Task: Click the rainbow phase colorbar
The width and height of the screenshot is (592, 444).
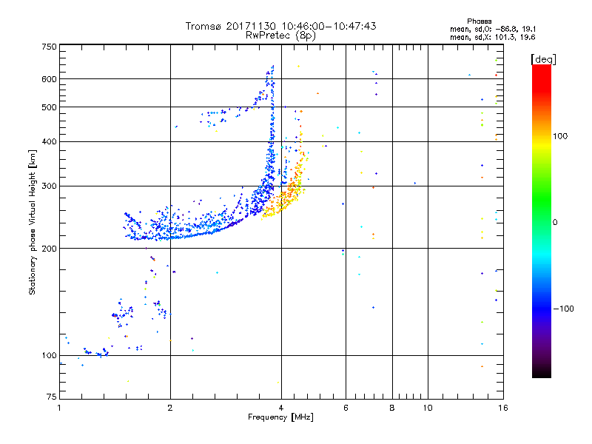Action: click(x=542, y=221)
